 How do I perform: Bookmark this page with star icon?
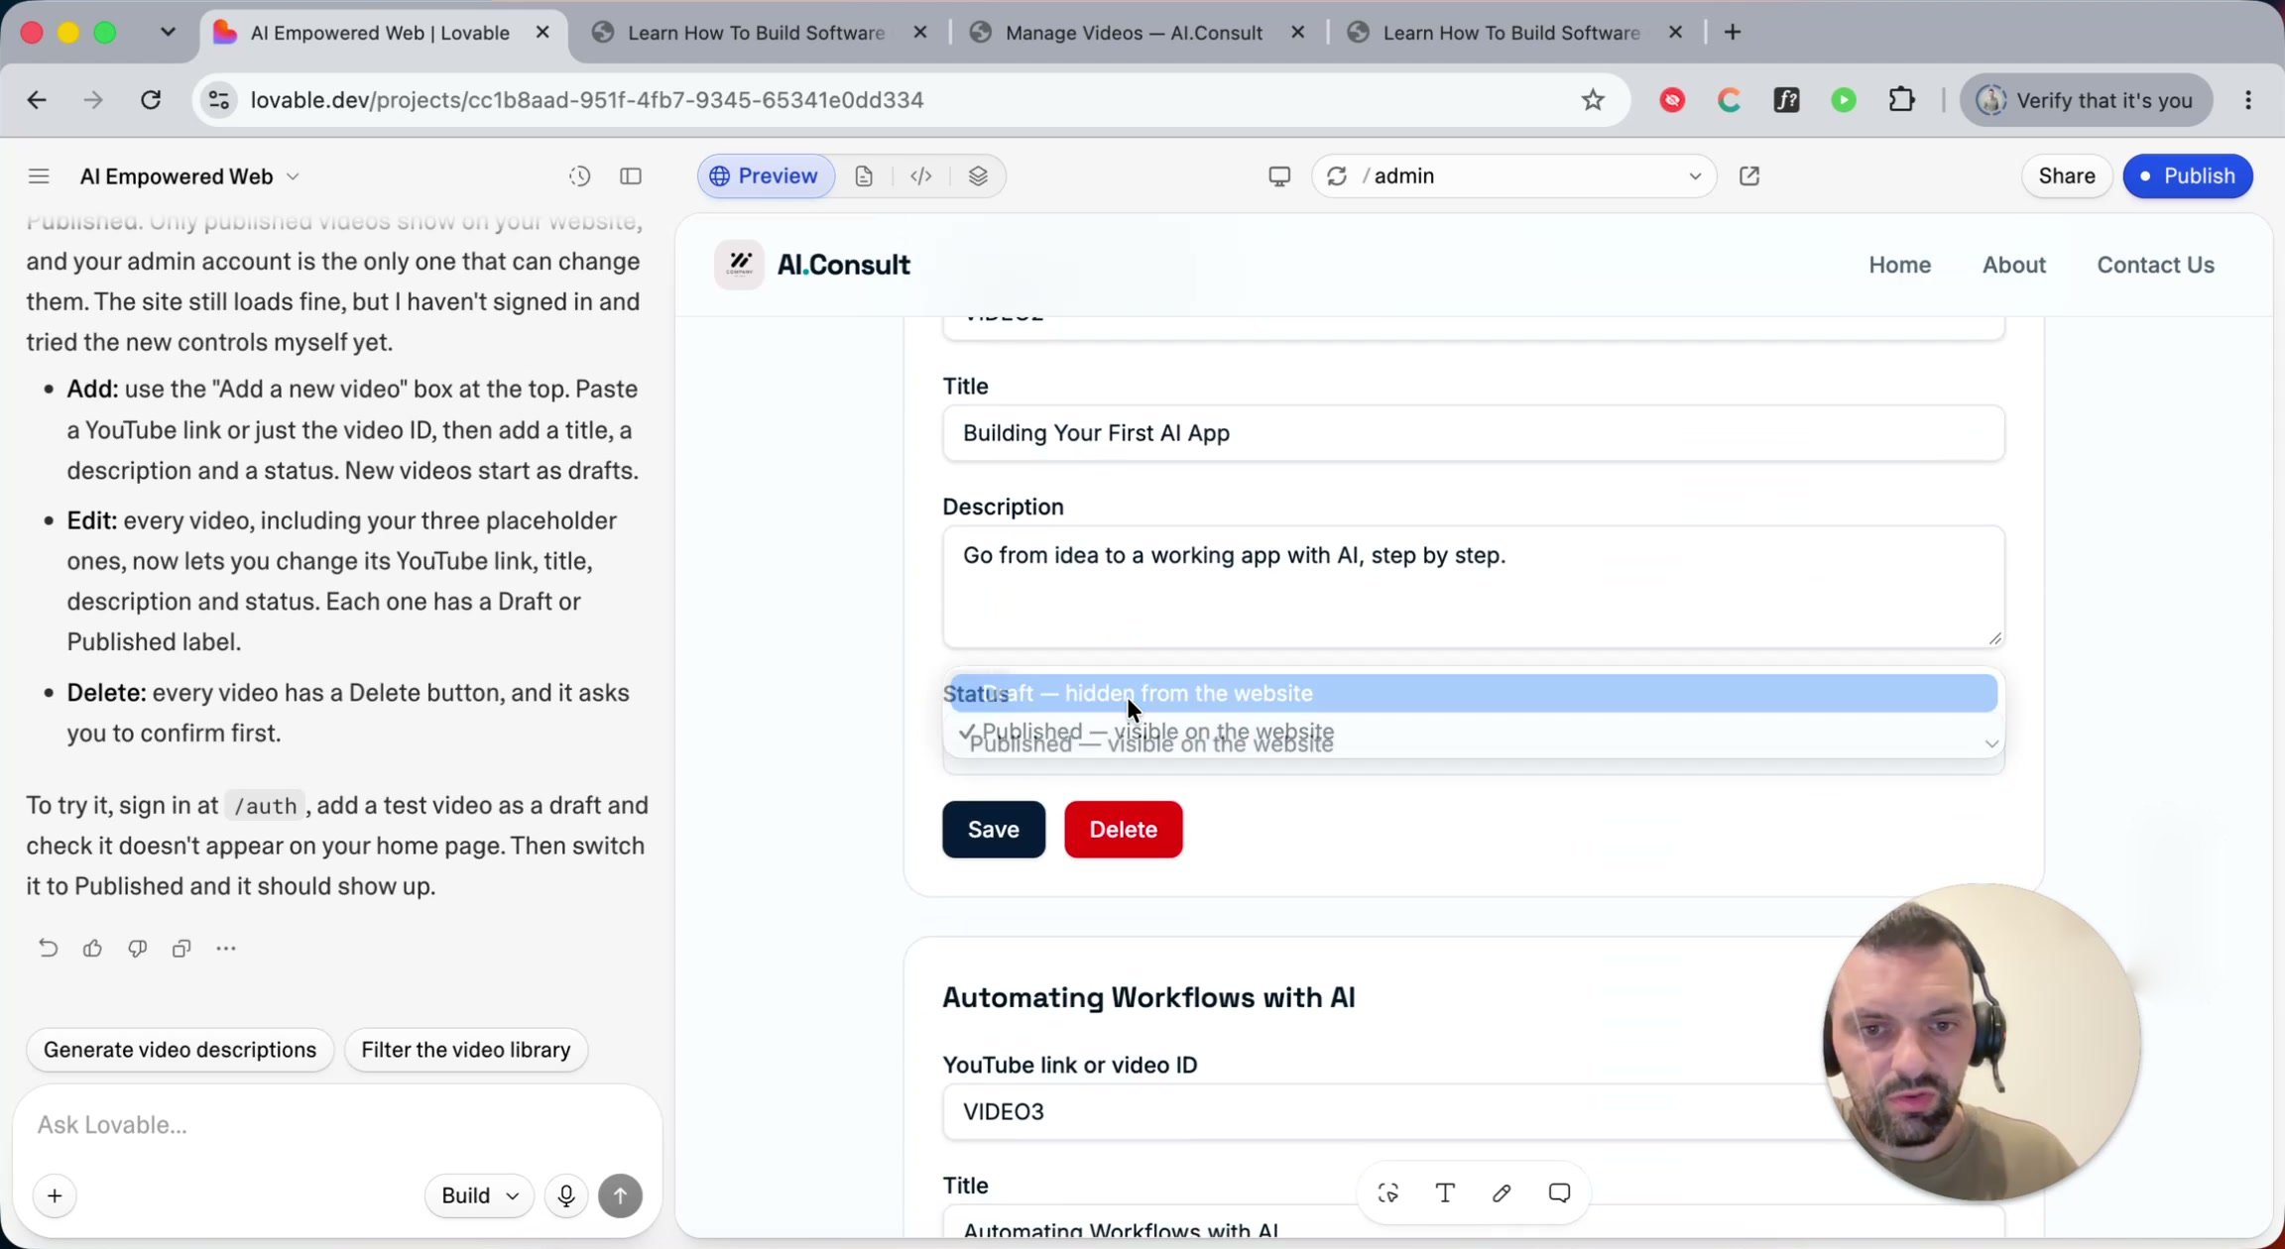tap(1593, 100)
